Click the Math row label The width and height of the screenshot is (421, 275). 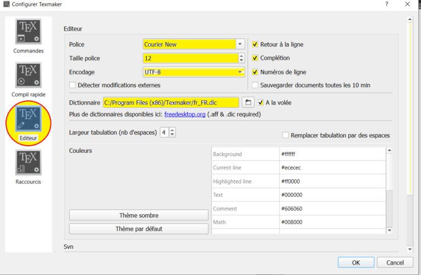[219, 222]
